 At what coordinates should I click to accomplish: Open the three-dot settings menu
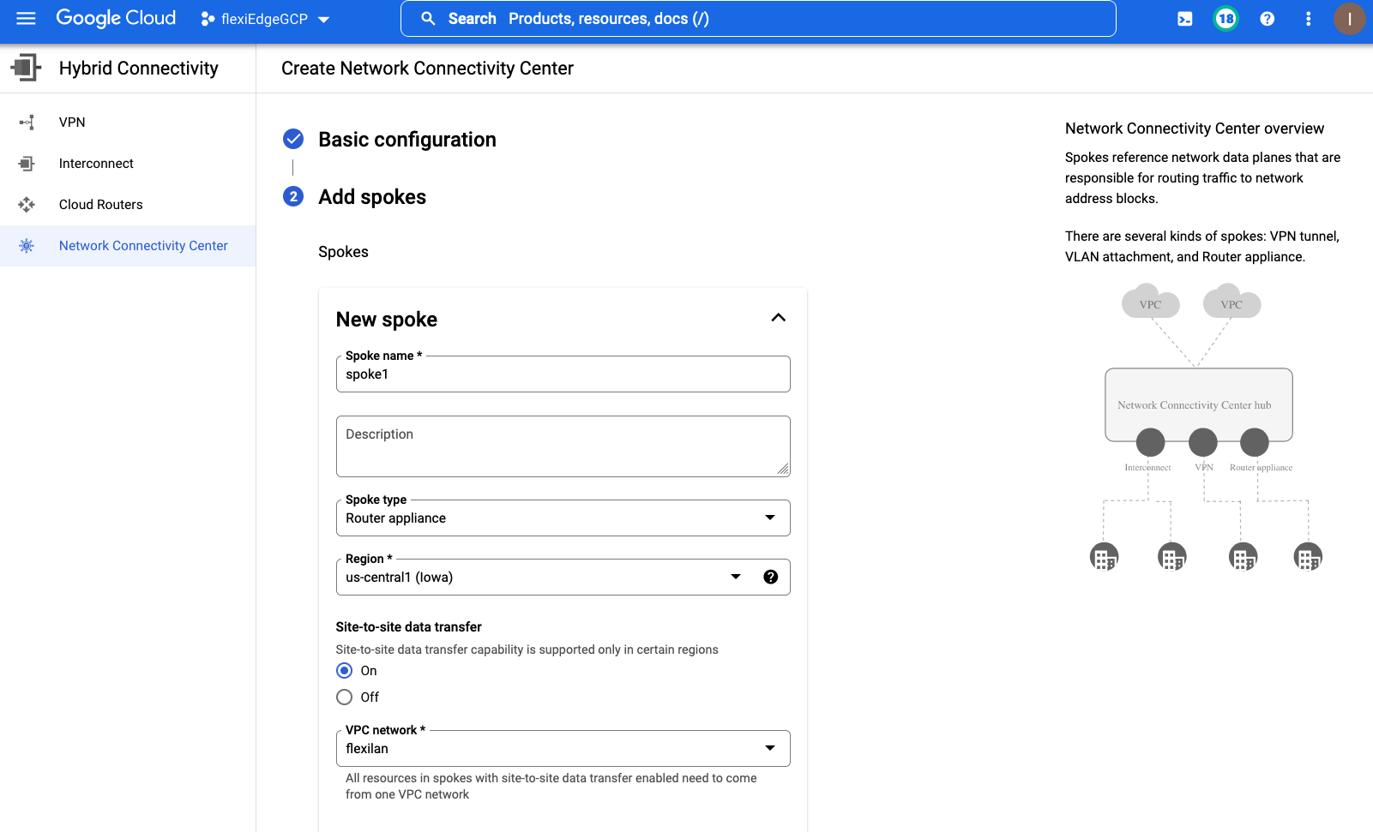point(1309,19)
